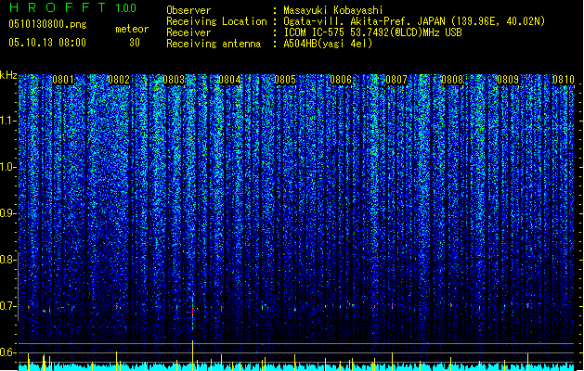Click the 0.7 kHz axis tick label
Screen dimensions: 584x371
coord(7,306)
